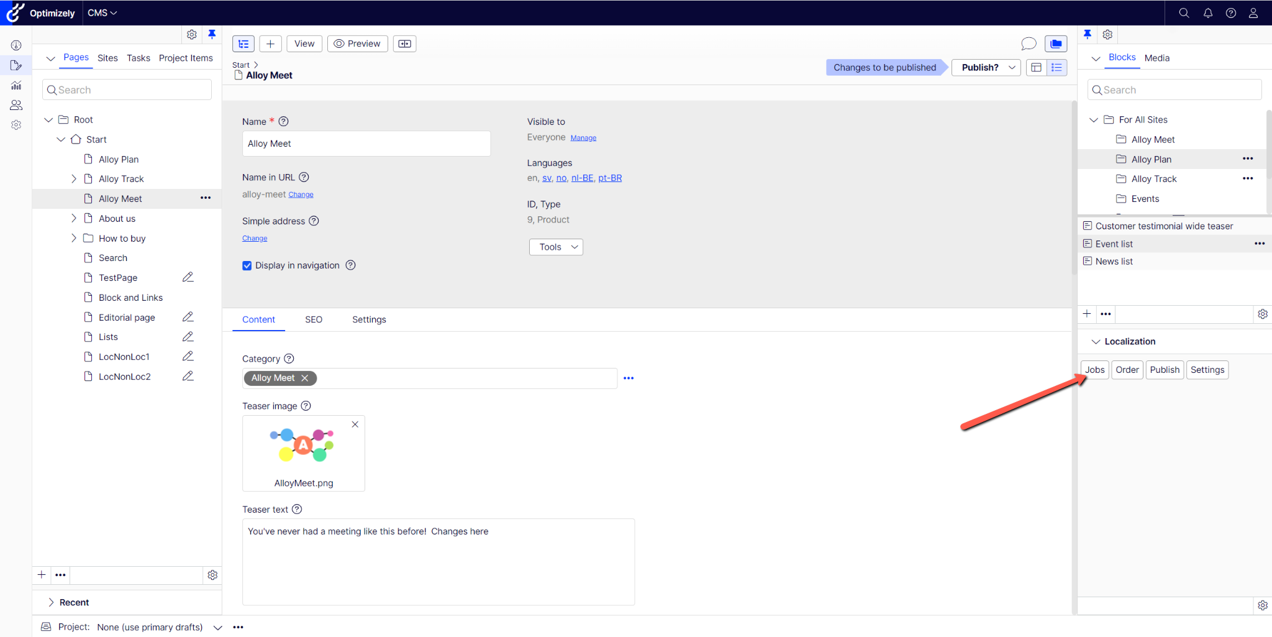Click the assets panel folder icon
Screen dimensions: 1272x637
point(1056,44)
